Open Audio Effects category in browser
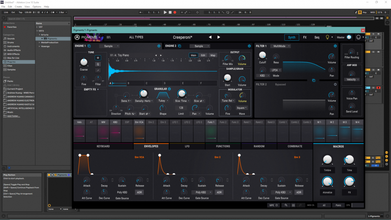The height and width of the screenshot is (220, 391). pos(14,50)
